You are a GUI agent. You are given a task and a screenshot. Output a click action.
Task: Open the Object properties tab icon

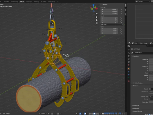129,69
